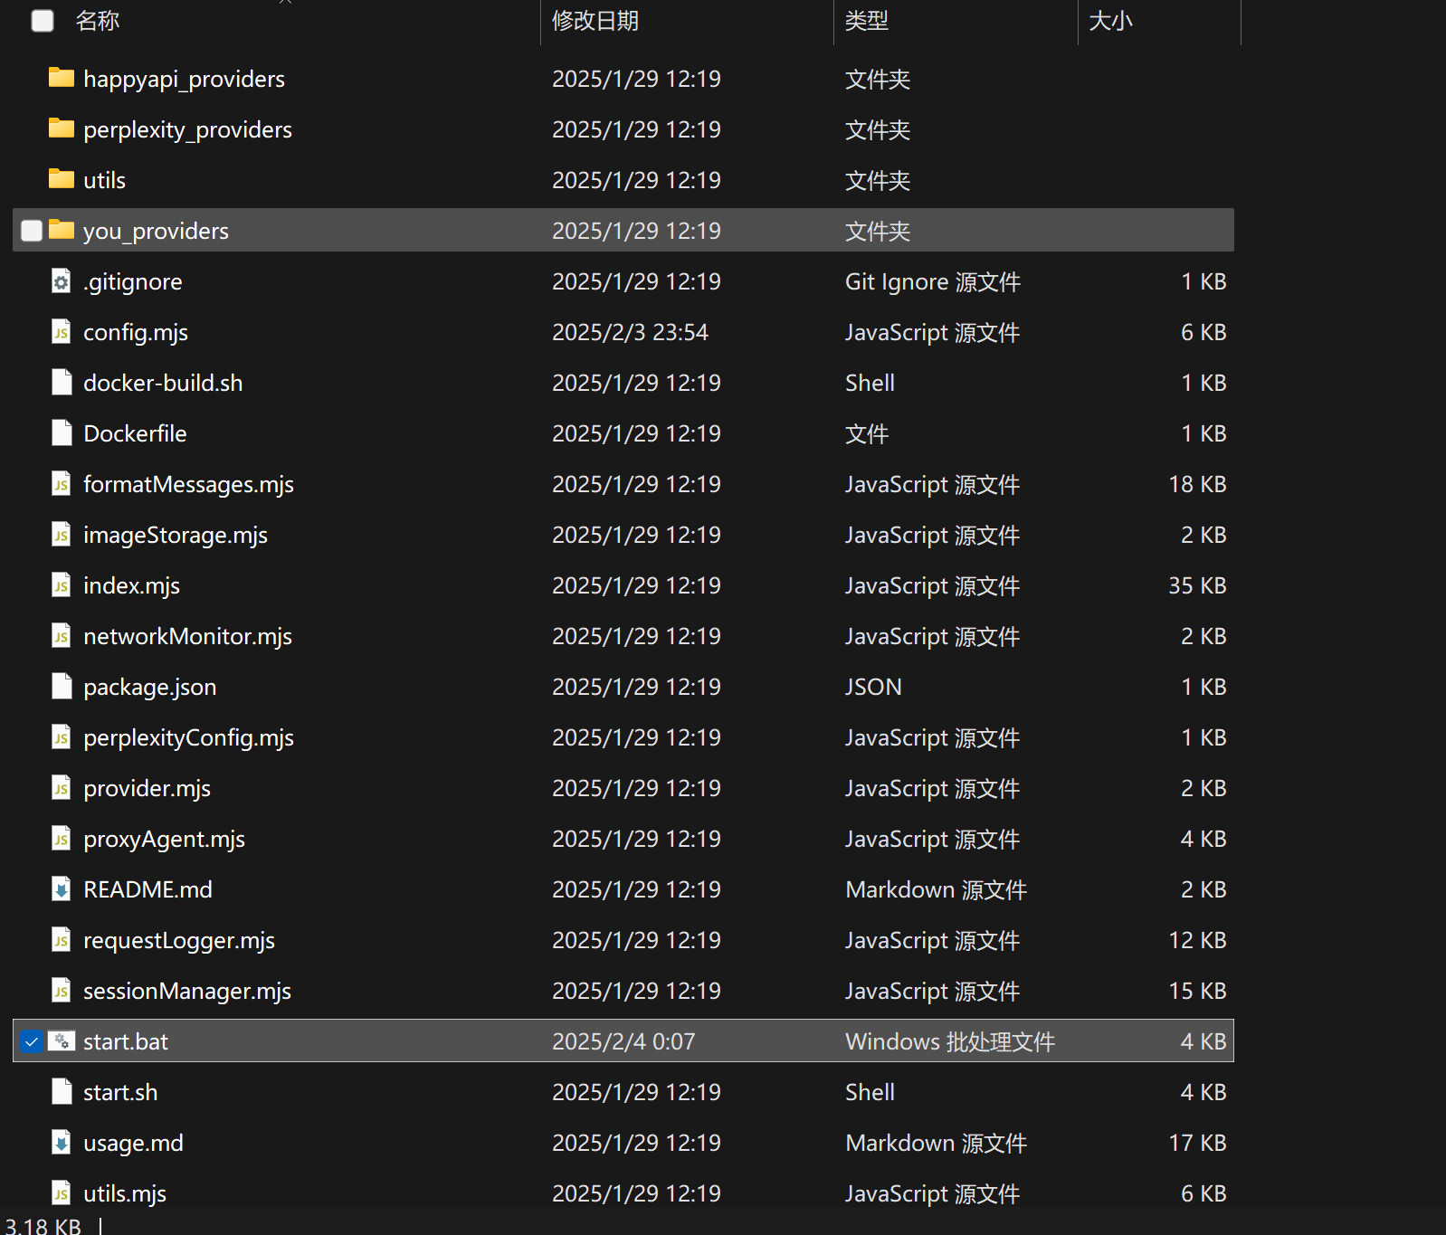Click the config.mjs JavaScript file icon
The height and width of the screenshot is (1235, 1446).
point(61,332)
